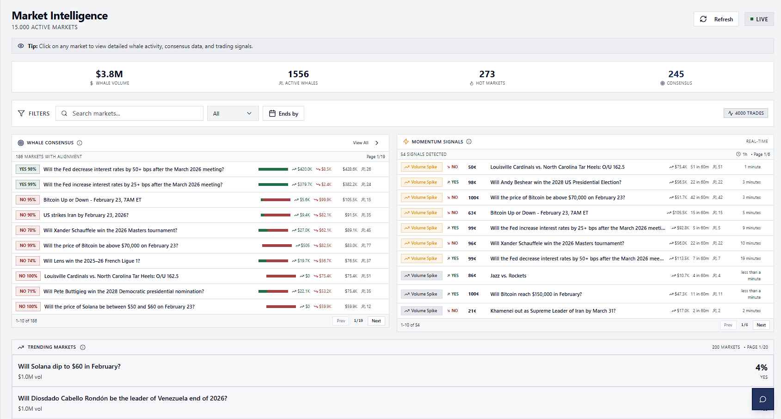
Task: Click the Momentum Signals lightning icon
Action: pyautogui.click(x=406, y=142)
